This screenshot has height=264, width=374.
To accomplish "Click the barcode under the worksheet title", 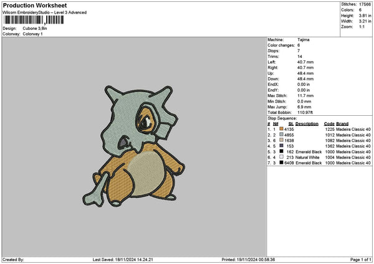I will click(x=34, y=20).
